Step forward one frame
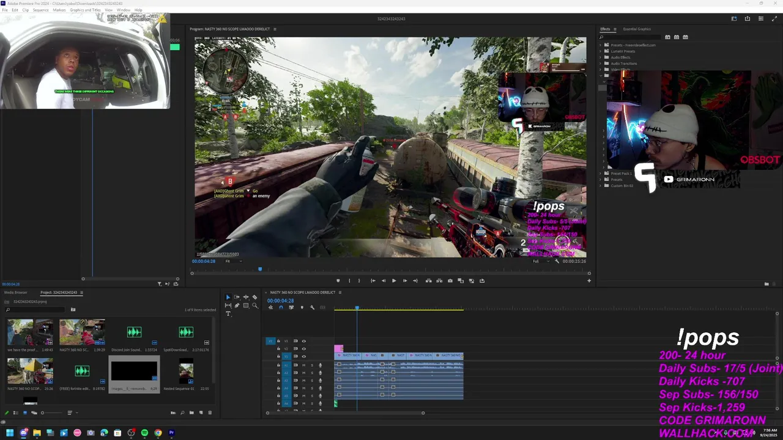This screenshot has height=440, width=783. tap(405, 280)
